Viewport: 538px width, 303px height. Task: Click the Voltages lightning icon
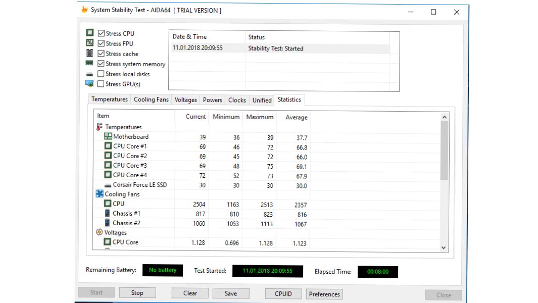99,232
